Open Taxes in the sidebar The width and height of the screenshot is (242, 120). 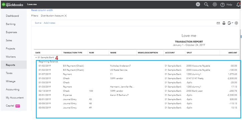pos(9,73)
